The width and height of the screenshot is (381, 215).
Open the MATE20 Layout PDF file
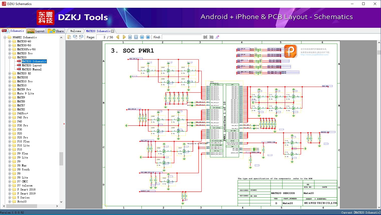tap(32, 65)
